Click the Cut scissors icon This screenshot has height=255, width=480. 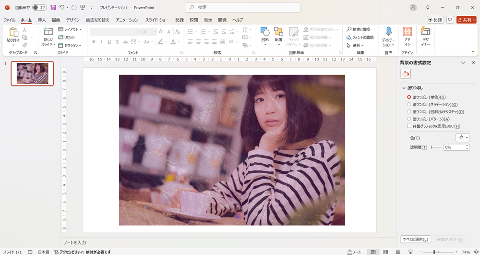(x=24, y=29)
